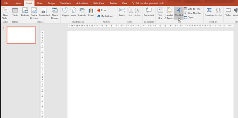Image resolution: width=238 pixels, height=118 pixels.
Task: Add a Comment to slide
Action: (149, 12)
